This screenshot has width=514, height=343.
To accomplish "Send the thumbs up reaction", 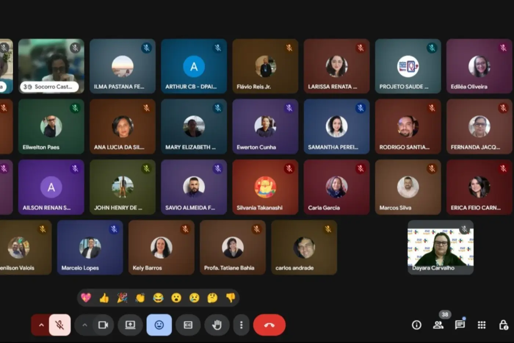I will [104, 297].
